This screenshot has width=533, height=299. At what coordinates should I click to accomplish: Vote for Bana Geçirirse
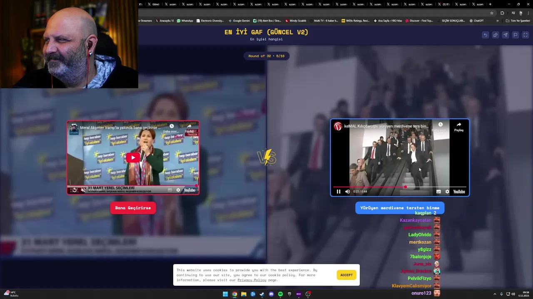[x=133, y=208]
